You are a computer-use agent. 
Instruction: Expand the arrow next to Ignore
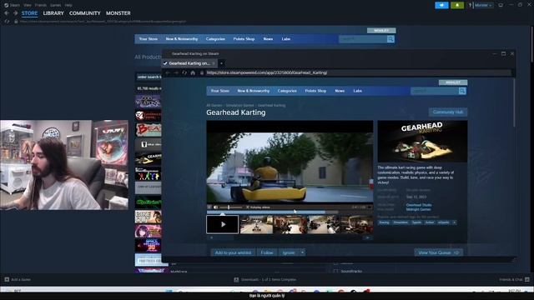coord(302,252)
